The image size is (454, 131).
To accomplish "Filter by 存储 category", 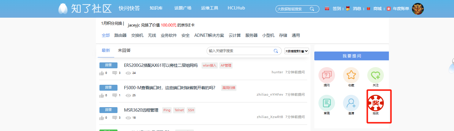I will tap(283, 35).
